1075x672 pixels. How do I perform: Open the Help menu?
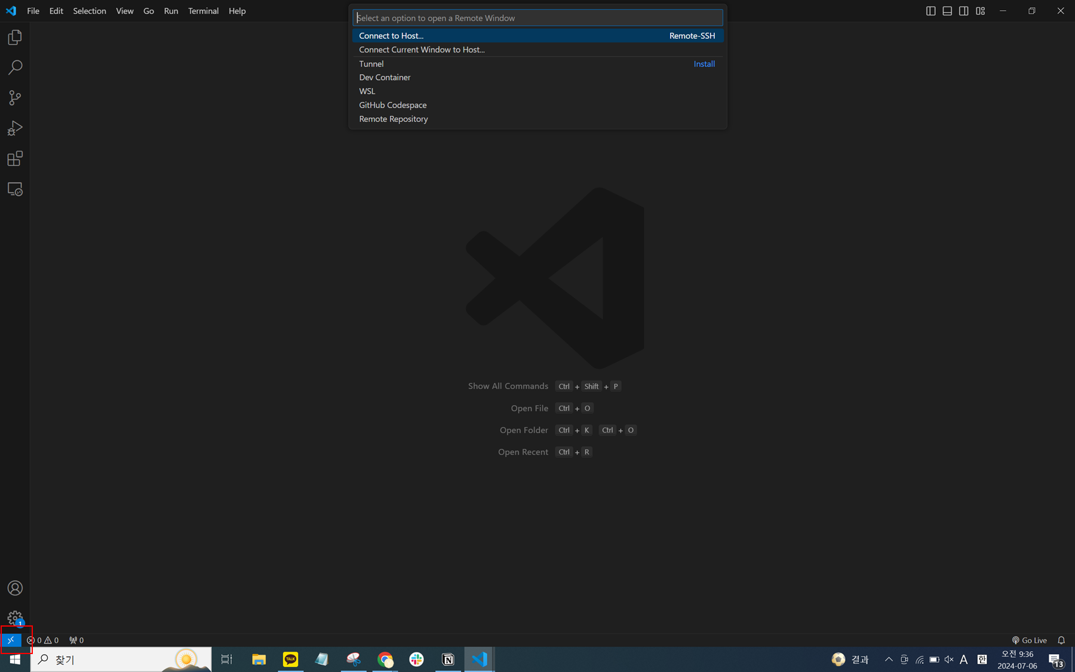pyautogui.click(x=237, y=11)
